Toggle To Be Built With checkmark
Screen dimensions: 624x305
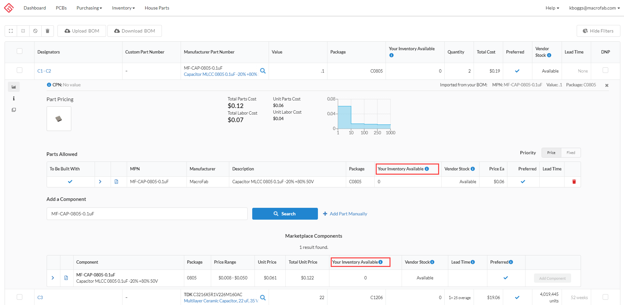pyautogui.click(x=70, y=182)
